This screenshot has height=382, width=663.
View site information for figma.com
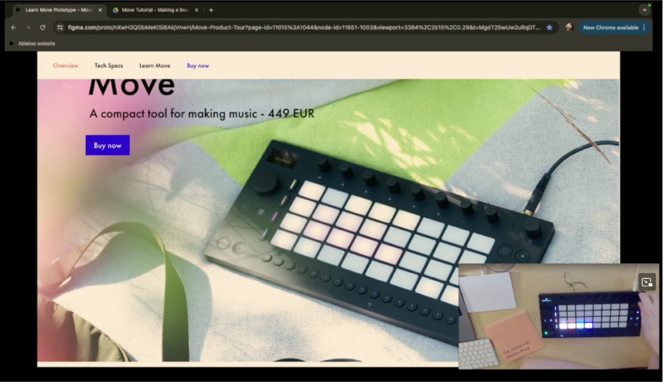click(60, 27)
